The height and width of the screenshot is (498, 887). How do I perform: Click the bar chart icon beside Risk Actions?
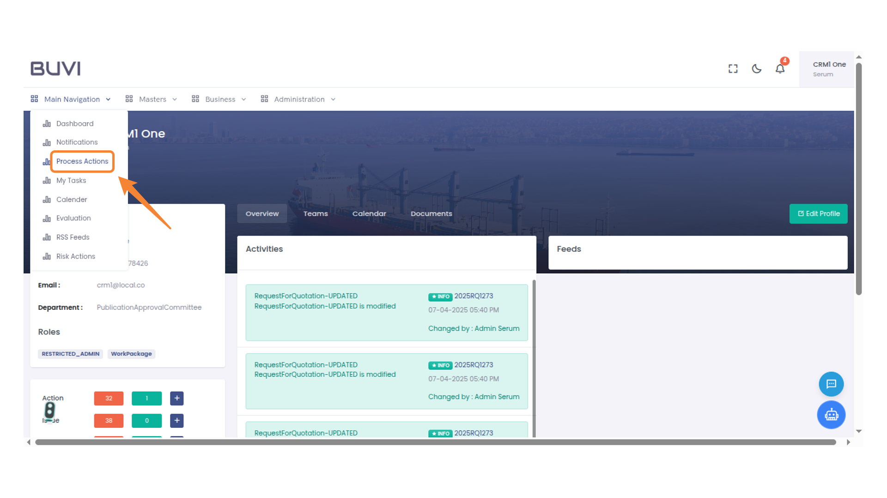(47, 256)
